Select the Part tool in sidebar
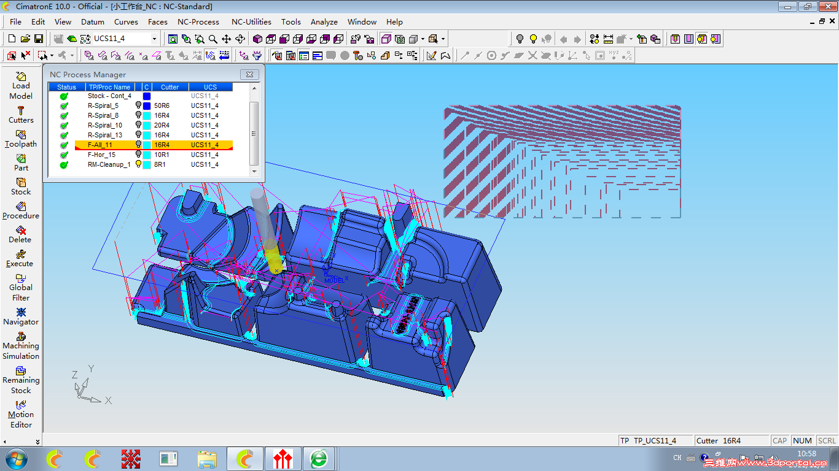The image size is (839, 471). pyautogui.click(x=21, y=163)
